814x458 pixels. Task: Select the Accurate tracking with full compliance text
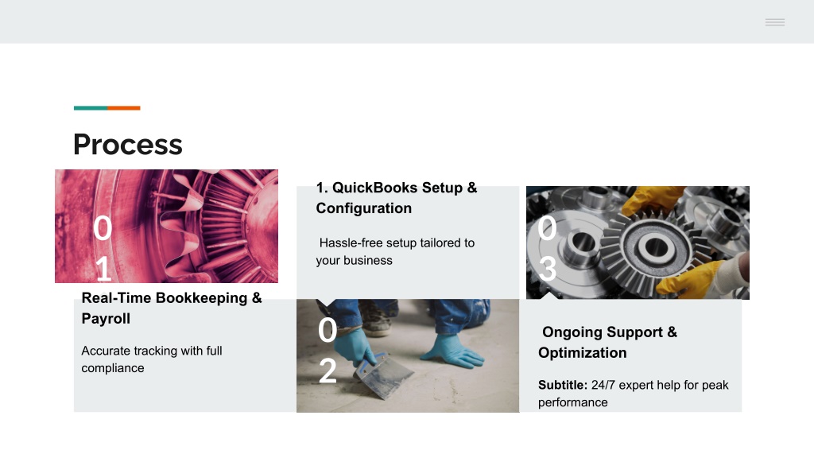(152, 359)
